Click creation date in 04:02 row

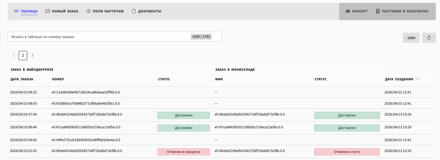398,140
